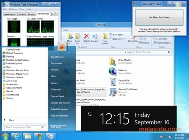Click Search programs and files box

[25, 127]
